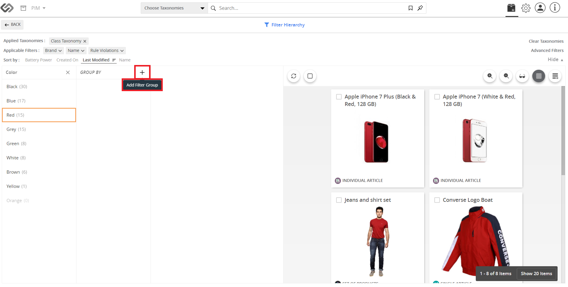Viewport: 568px width, 287px height.
Task: Expand the Name filter dropdown
Action: click(76, 50)
